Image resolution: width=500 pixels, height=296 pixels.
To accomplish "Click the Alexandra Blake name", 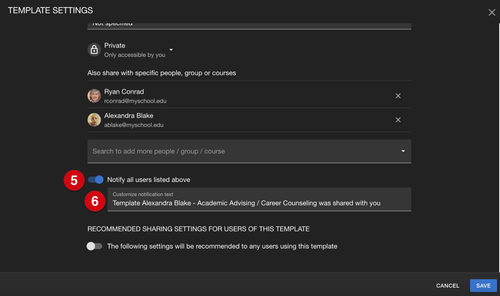I will pos(129,116).
